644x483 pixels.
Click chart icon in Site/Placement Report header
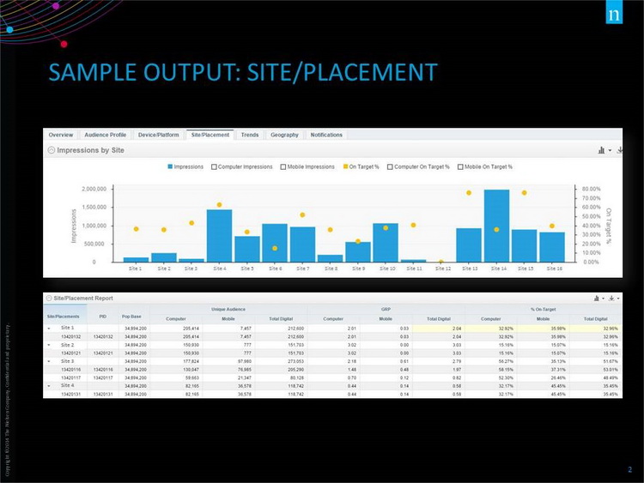click(x=598, y=298)
